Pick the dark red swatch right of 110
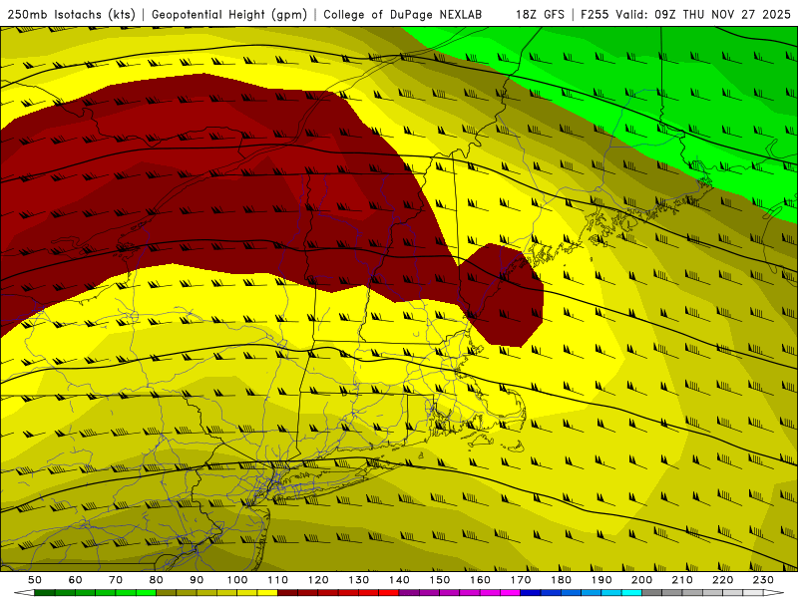The height and width of the screenshot is (598, 798). point(287,593)
